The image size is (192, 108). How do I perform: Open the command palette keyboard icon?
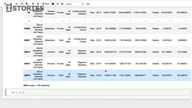click(88, 4)
